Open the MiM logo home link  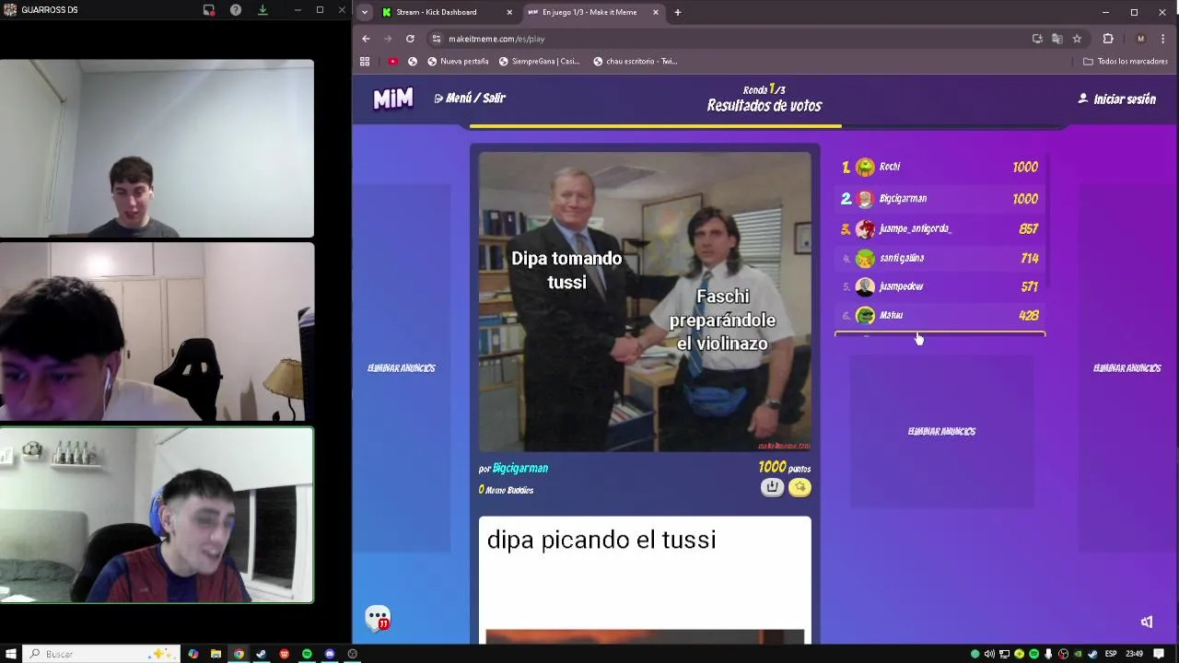coord(393,99)
